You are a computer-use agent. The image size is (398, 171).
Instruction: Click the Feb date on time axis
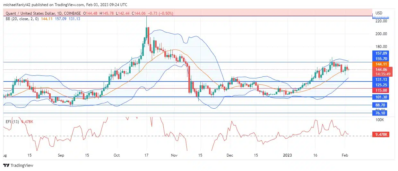[x=345, y=155]
